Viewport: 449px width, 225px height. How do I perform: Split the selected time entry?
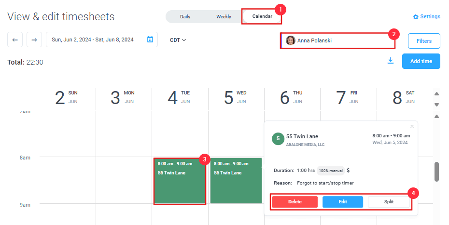tap(389, 202)
